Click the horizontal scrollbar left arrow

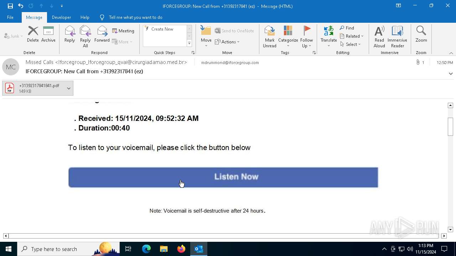tap(6, 236)
